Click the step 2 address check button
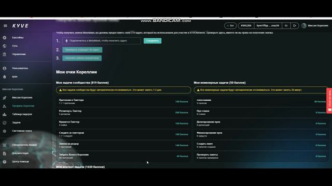This screenshot has height=186, width=332. click(82, 50)
